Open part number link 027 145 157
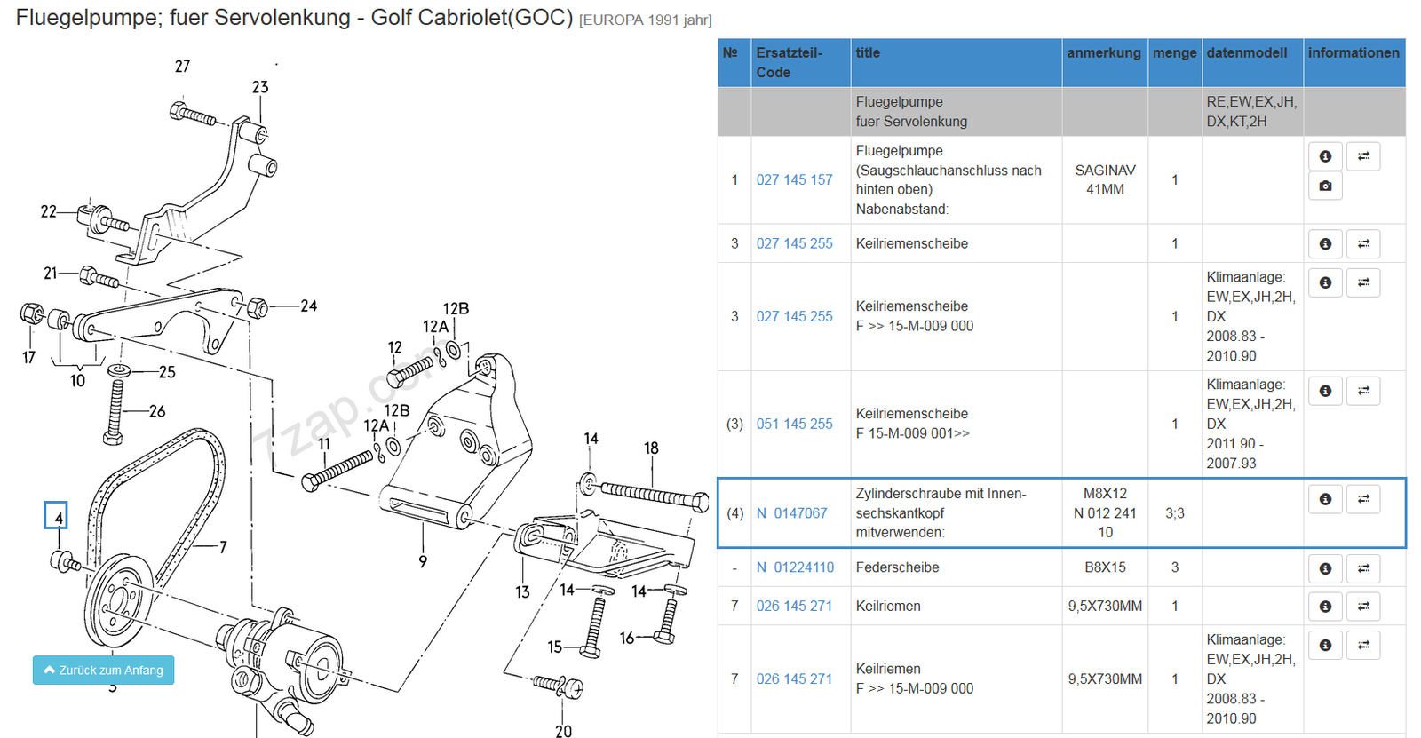The height and width of the screenshot is (738, 1421). click(x=794, y=180)
